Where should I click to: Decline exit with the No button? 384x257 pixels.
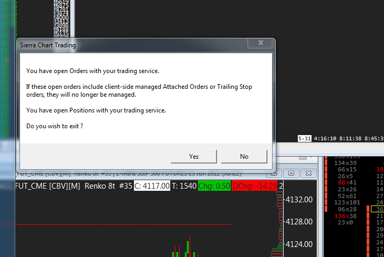tap(244, 157)
